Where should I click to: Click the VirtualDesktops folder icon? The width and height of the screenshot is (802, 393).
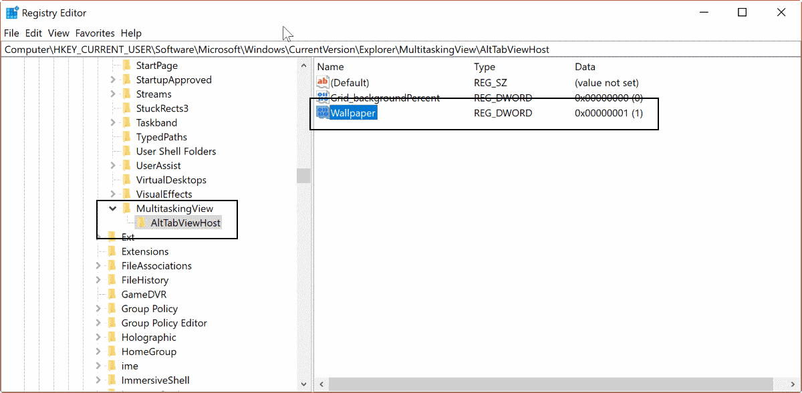[x=126, y=180]
